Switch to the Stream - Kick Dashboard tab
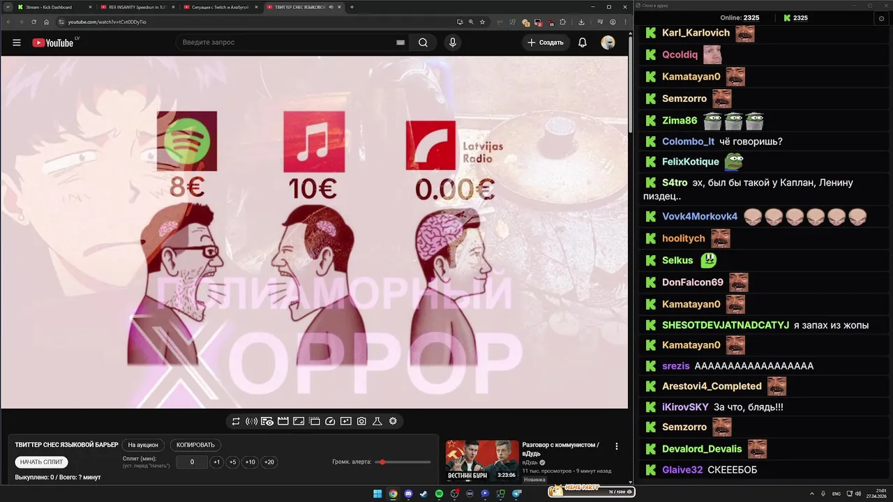Image resolution: width=893 pixels, height=502 pixels. pos(54,7)
